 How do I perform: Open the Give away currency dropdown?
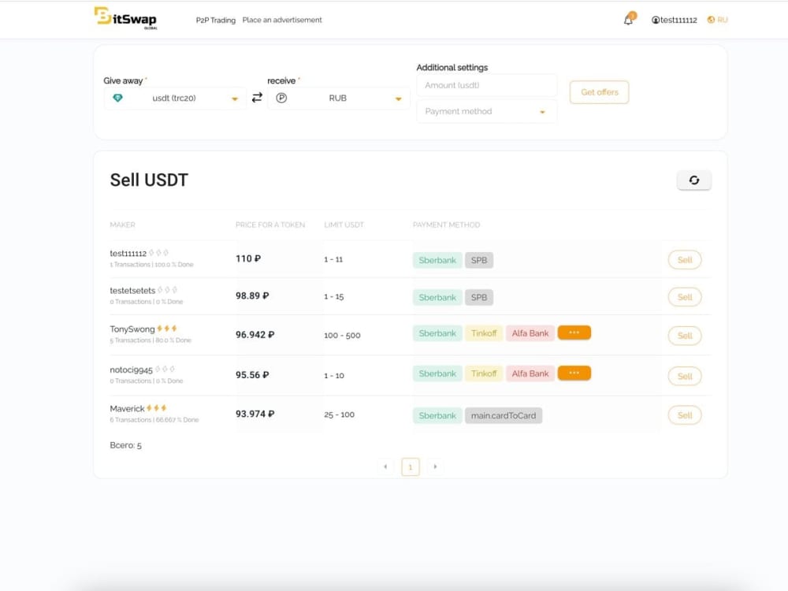pos(175,98)
